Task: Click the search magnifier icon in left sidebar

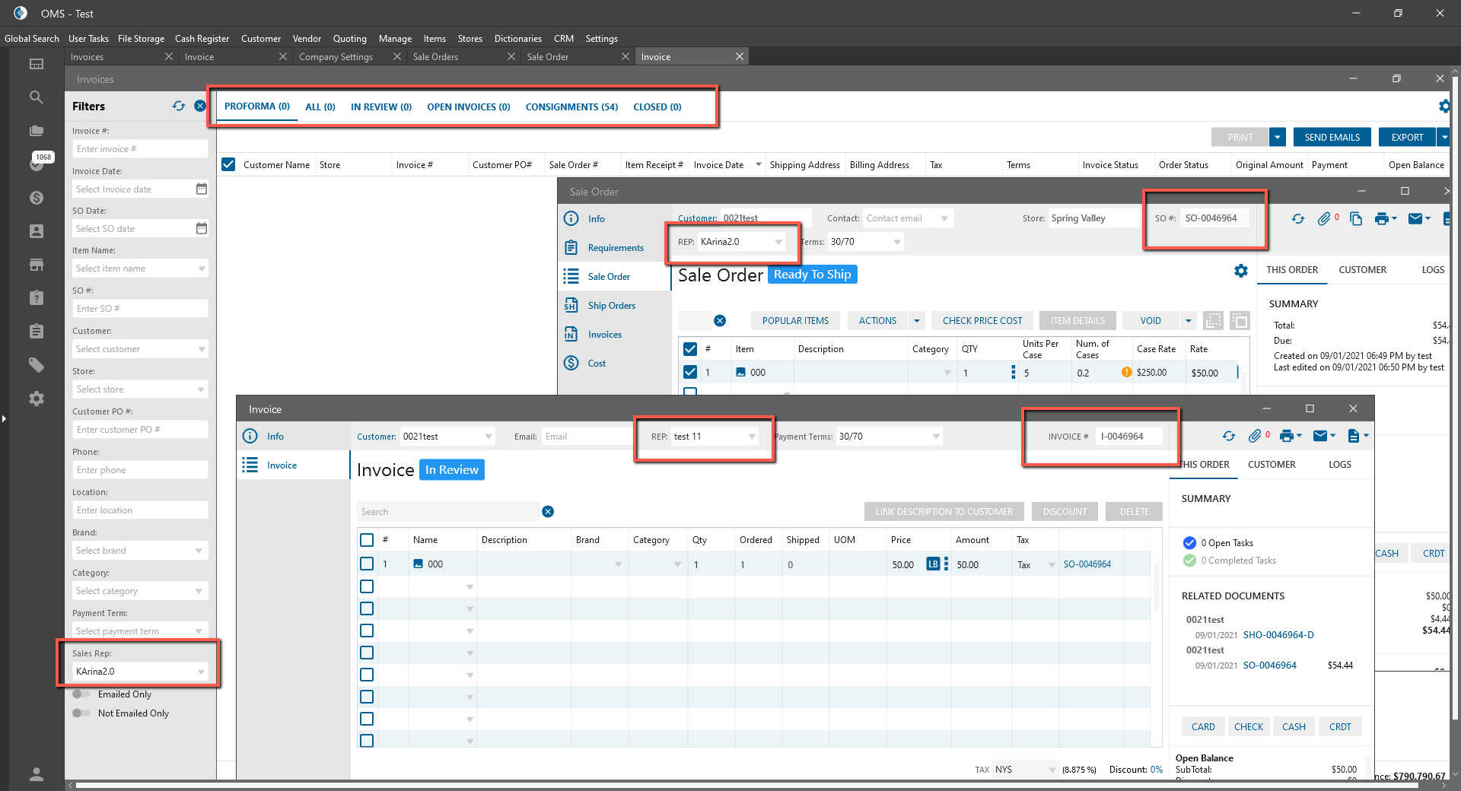Action: coord(36,97)
